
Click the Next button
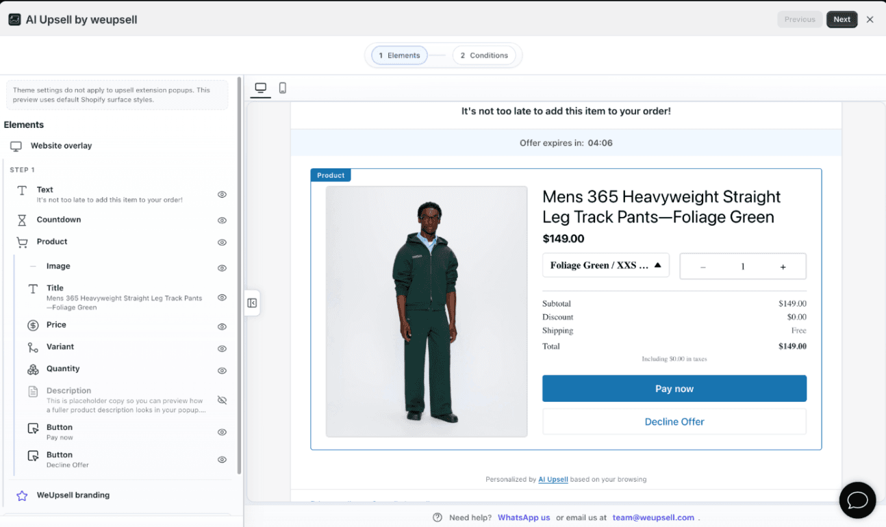841,19
